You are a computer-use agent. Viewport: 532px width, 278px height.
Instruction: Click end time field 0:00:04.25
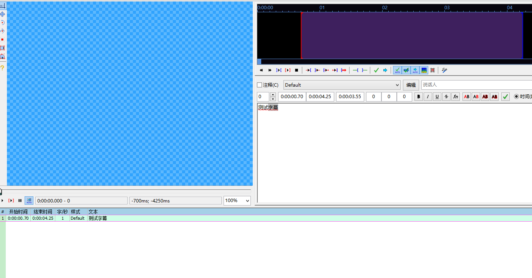pyautogui.click(x=320, y=97)
